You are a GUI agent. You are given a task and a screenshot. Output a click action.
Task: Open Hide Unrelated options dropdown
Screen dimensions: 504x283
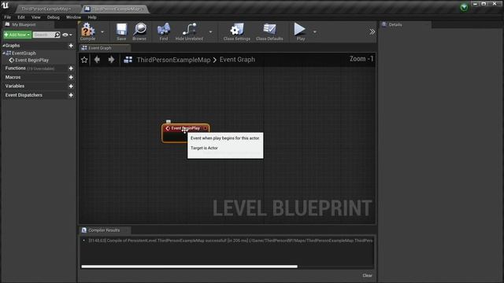(210, 31)
